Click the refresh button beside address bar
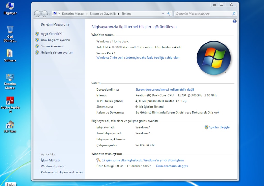The height and width of the screenshot is (186, 264). click(169, 14)
